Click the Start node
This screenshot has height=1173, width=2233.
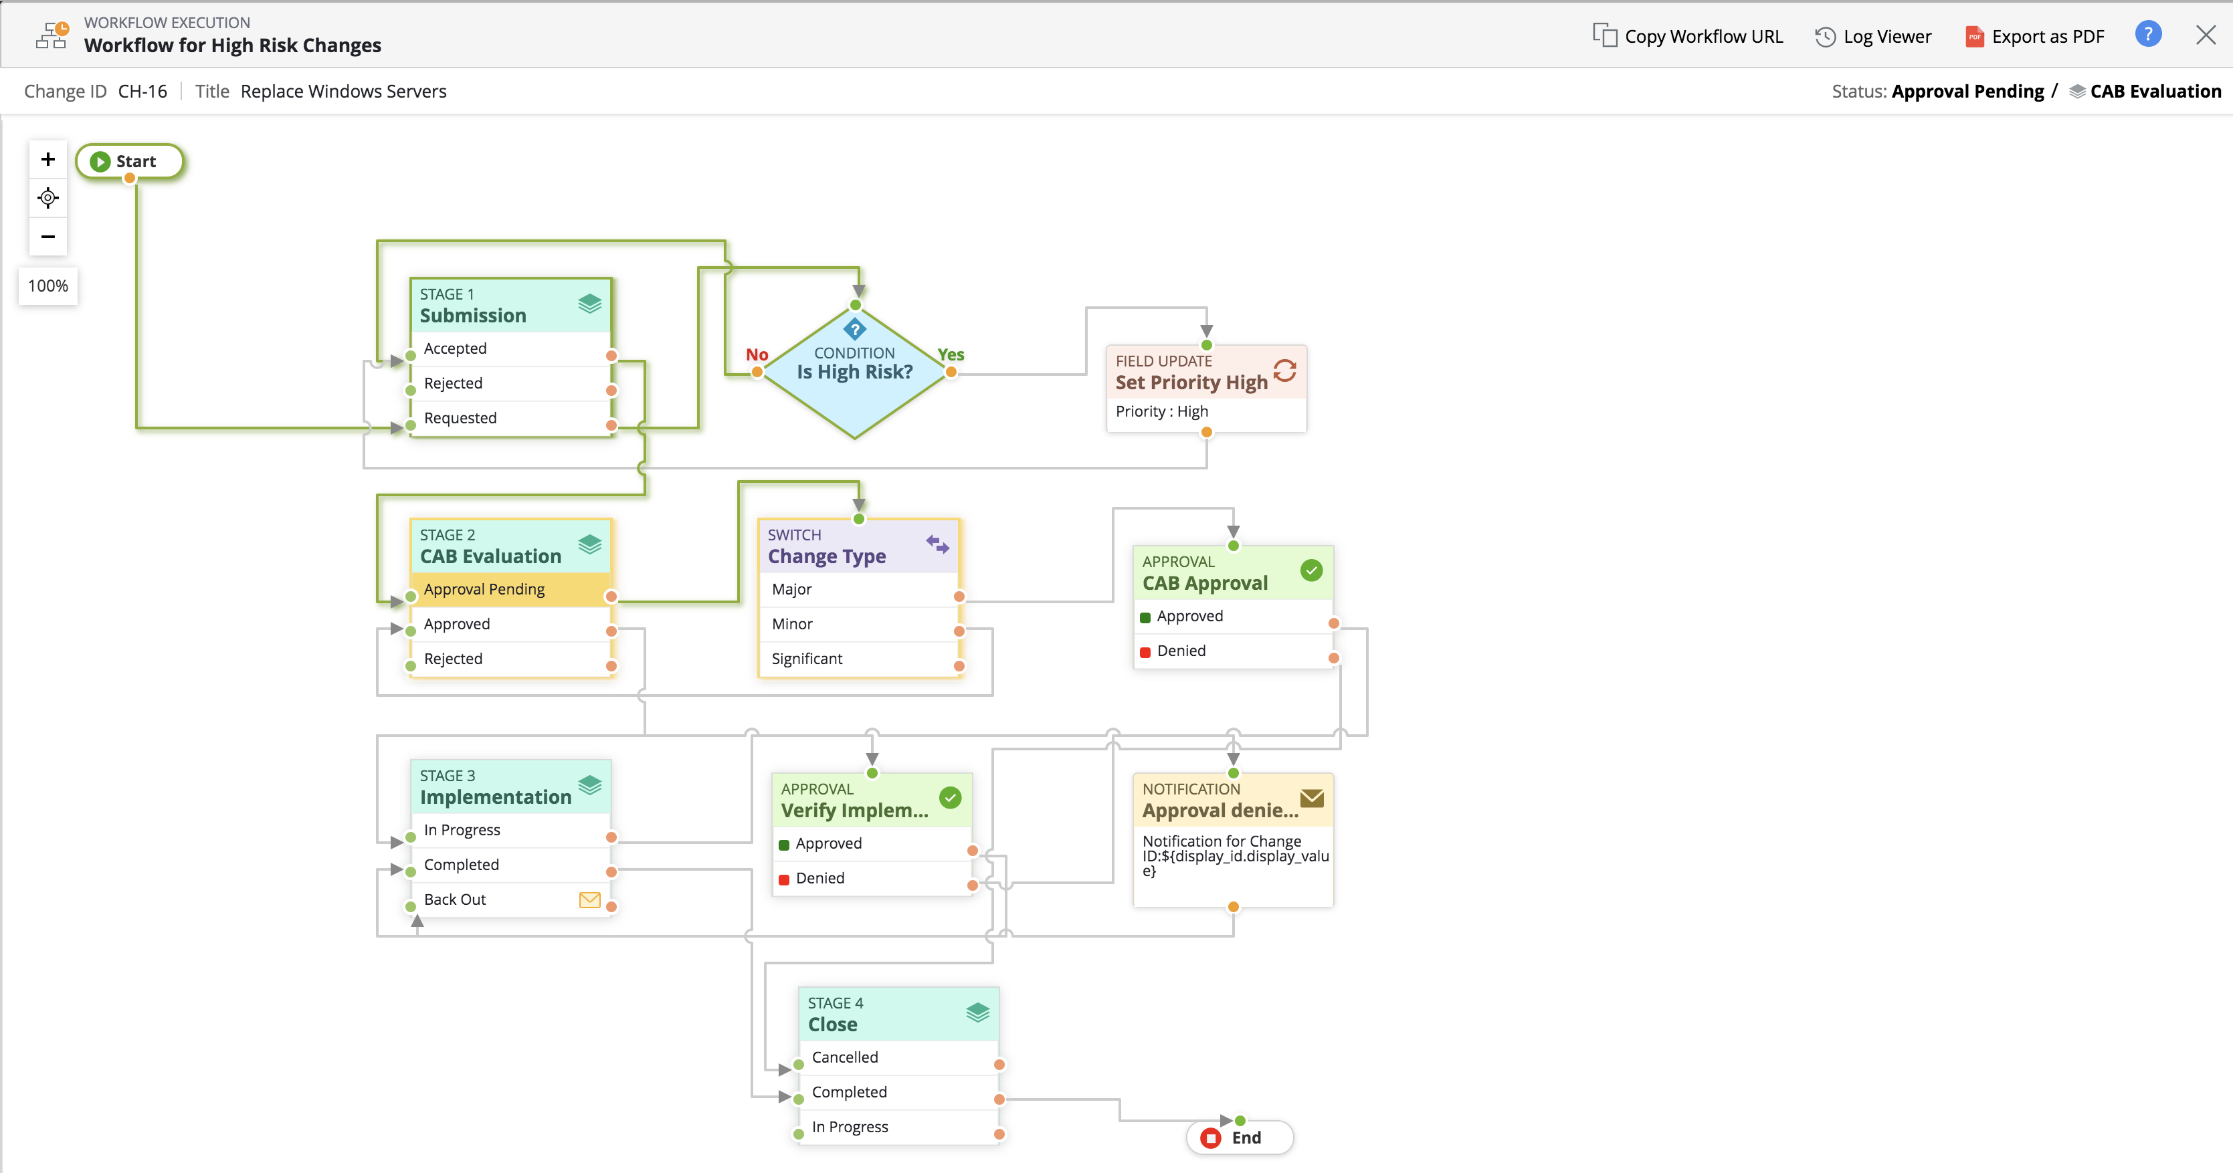[x=129, y=161]
